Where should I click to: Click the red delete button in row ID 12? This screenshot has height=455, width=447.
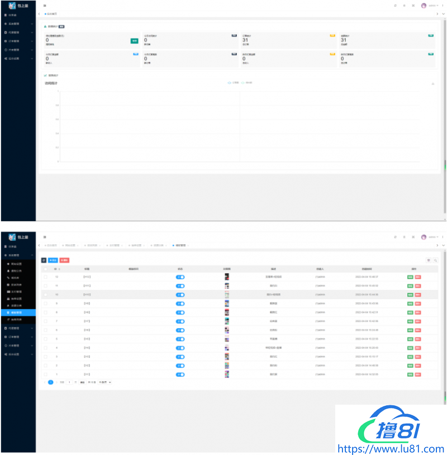419,277
